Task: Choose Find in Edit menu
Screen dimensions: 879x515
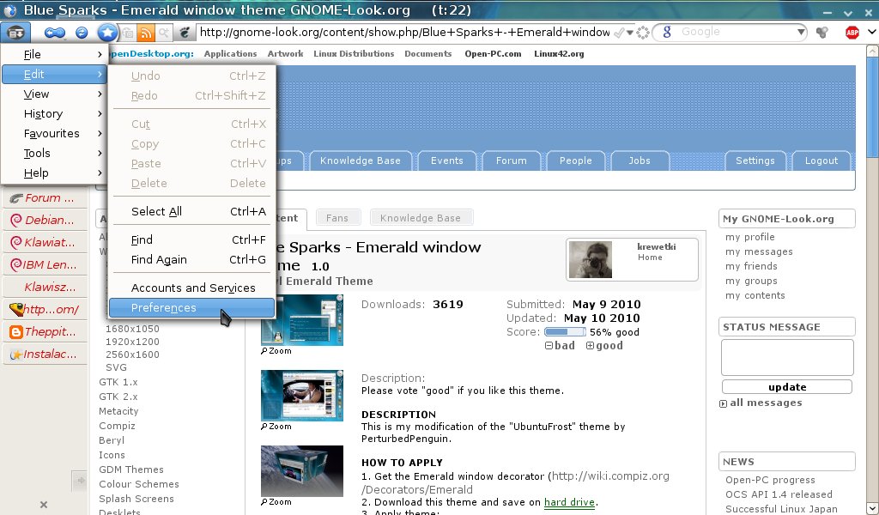Action: click(x=191, y=239)
